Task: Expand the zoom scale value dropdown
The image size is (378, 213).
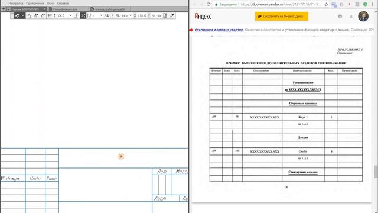Action: pyautogui.click(x=131, y=15)
